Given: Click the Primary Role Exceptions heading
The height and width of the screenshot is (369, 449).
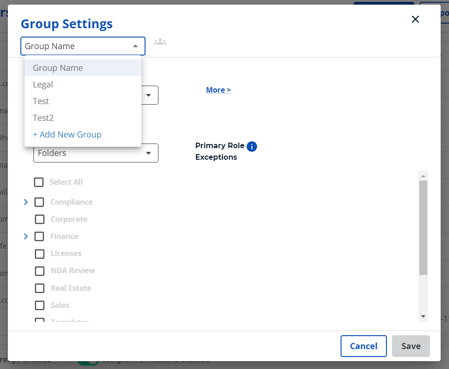Looking at the screenshot, I should [x=220, y=151].
